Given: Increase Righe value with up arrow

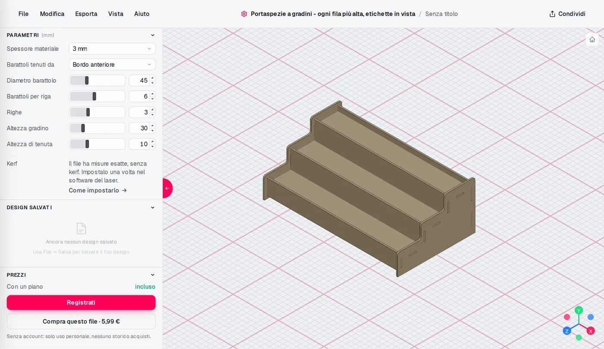Looking at the screenshot, I should click(x=152, y=110).
